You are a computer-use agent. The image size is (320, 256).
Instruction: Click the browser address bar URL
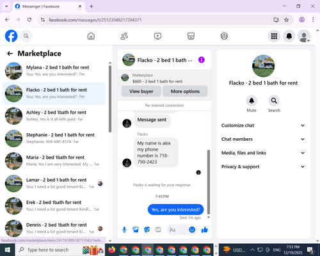coord(95,20)
